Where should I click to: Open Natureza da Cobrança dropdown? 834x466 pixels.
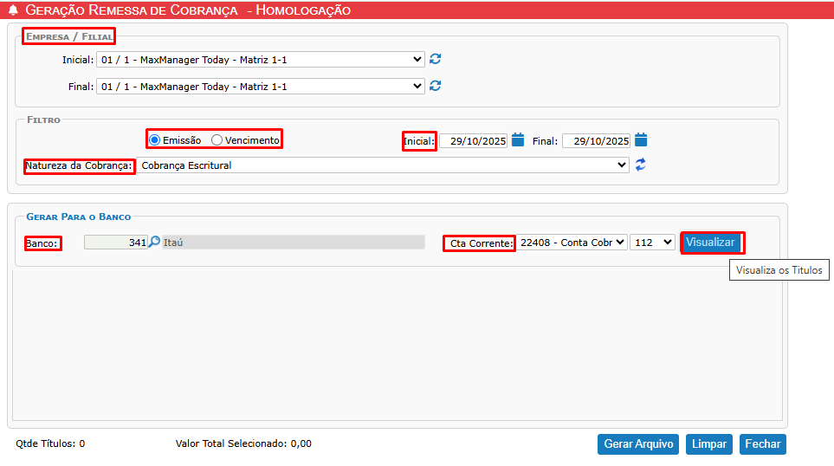pos(383,165)
